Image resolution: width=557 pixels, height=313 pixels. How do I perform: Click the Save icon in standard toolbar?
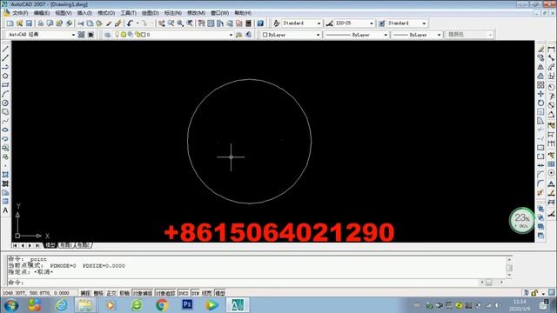click(x=29, y=23)
